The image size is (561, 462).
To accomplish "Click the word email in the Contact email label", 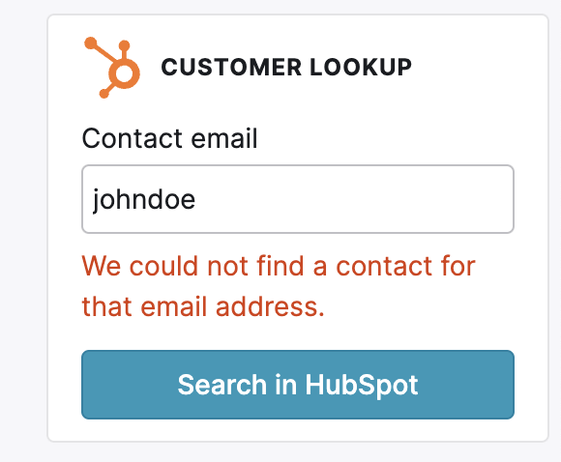I will (x=224, y=138).
